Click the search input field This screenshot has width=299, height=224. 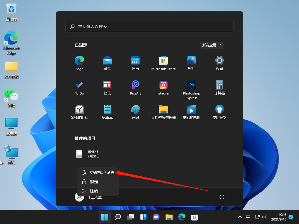tap(149, 27)
